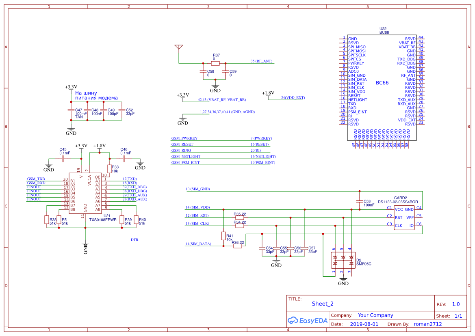475x336 pixels.
Task: Select the DTR text label
Action: tap(134, 240)
